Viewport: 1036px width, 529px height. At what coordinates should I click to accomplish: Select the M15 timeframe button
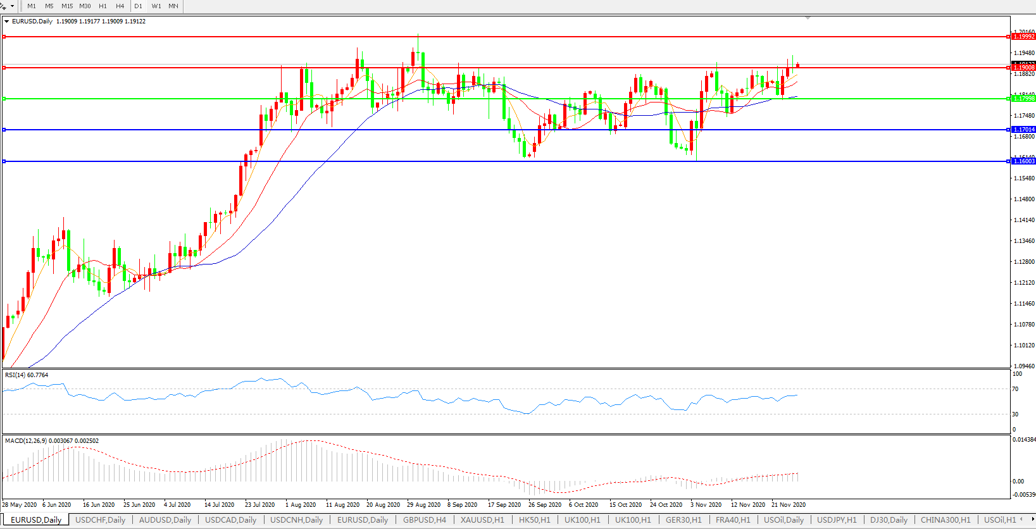tap(67, 6)
